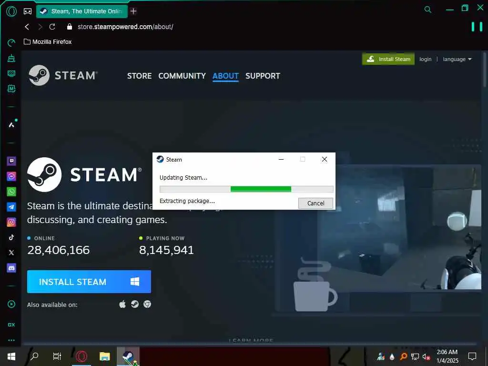The height and width of the screenshot is (366, 488).
Task: Click the page vertical scrollbar
Action: [485, 71]
